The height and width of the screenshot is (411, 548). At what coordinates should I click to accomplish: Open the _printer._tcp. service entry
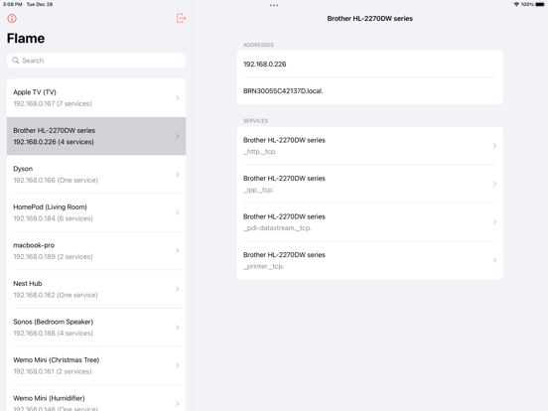(369, 260)
